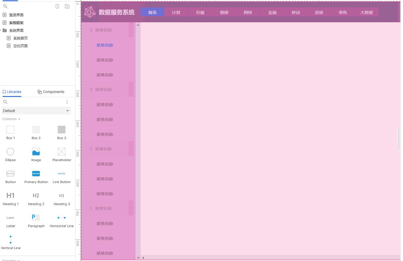403x261 pixels.
Task: Open the library options three-dot menu
Action: (67, 102)
